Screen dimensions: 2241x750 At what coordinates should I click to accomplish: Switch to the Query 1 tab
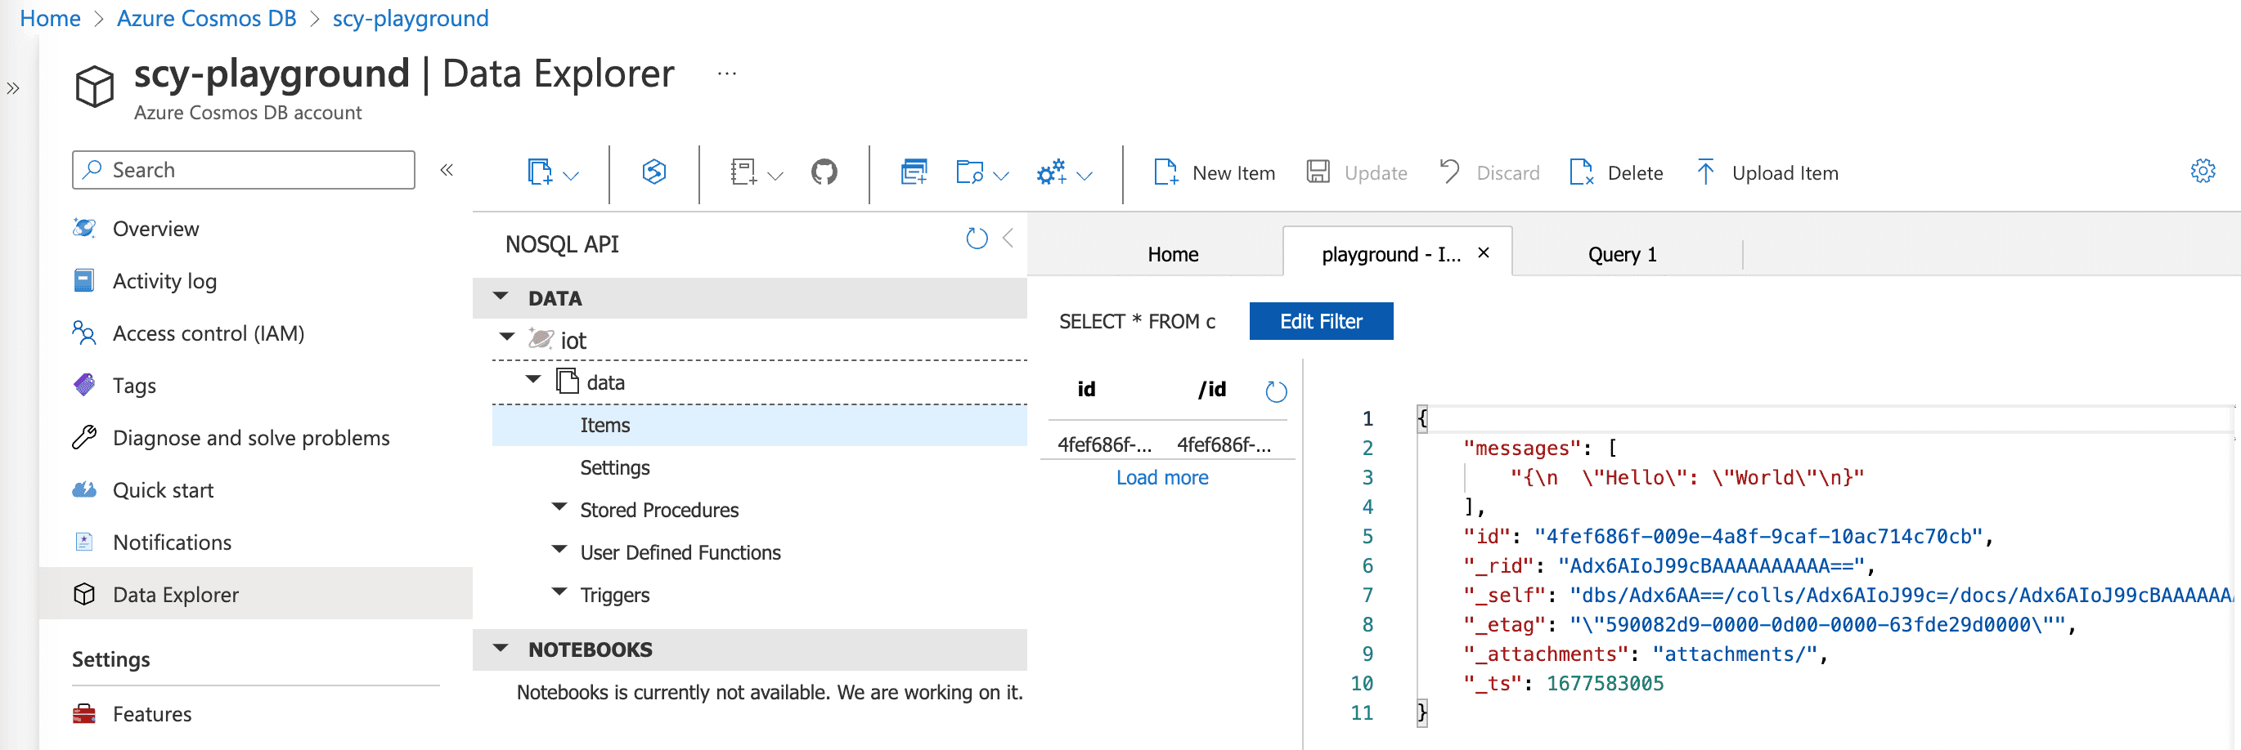1622,255
